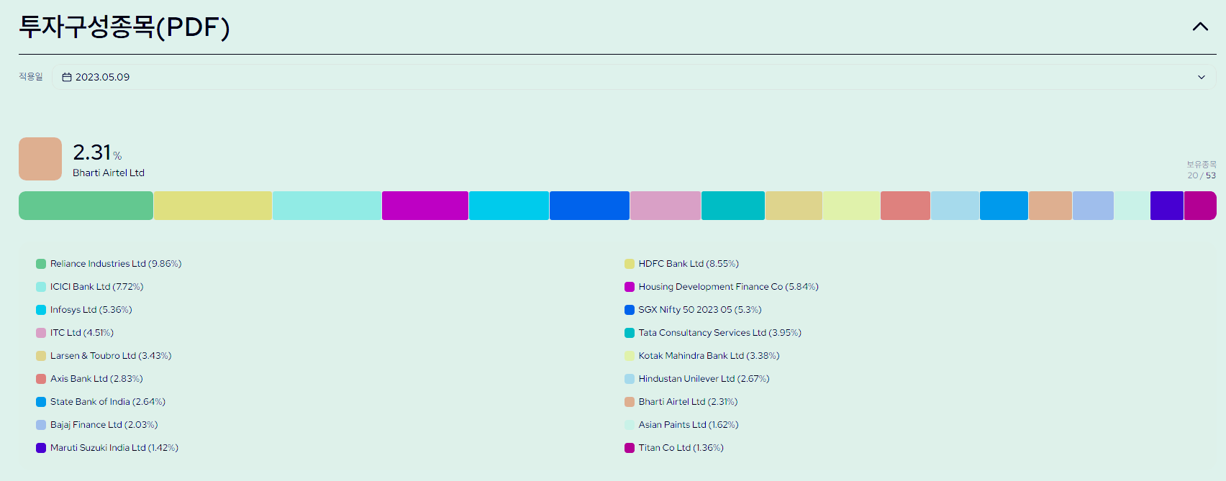Select Kotak Mahindra pale green bar segment
Viewport: 1226px width, 481px height.
851,206
